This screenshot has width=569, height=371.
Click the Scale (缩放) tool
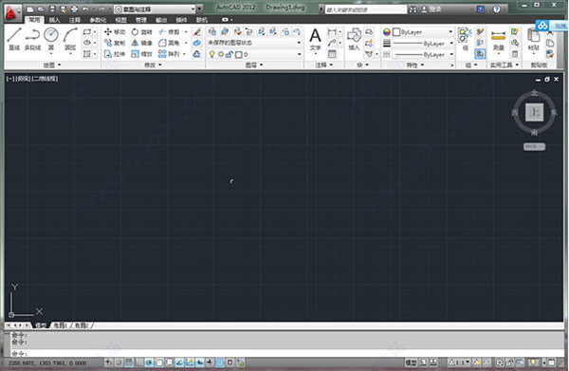pos(141,54)
